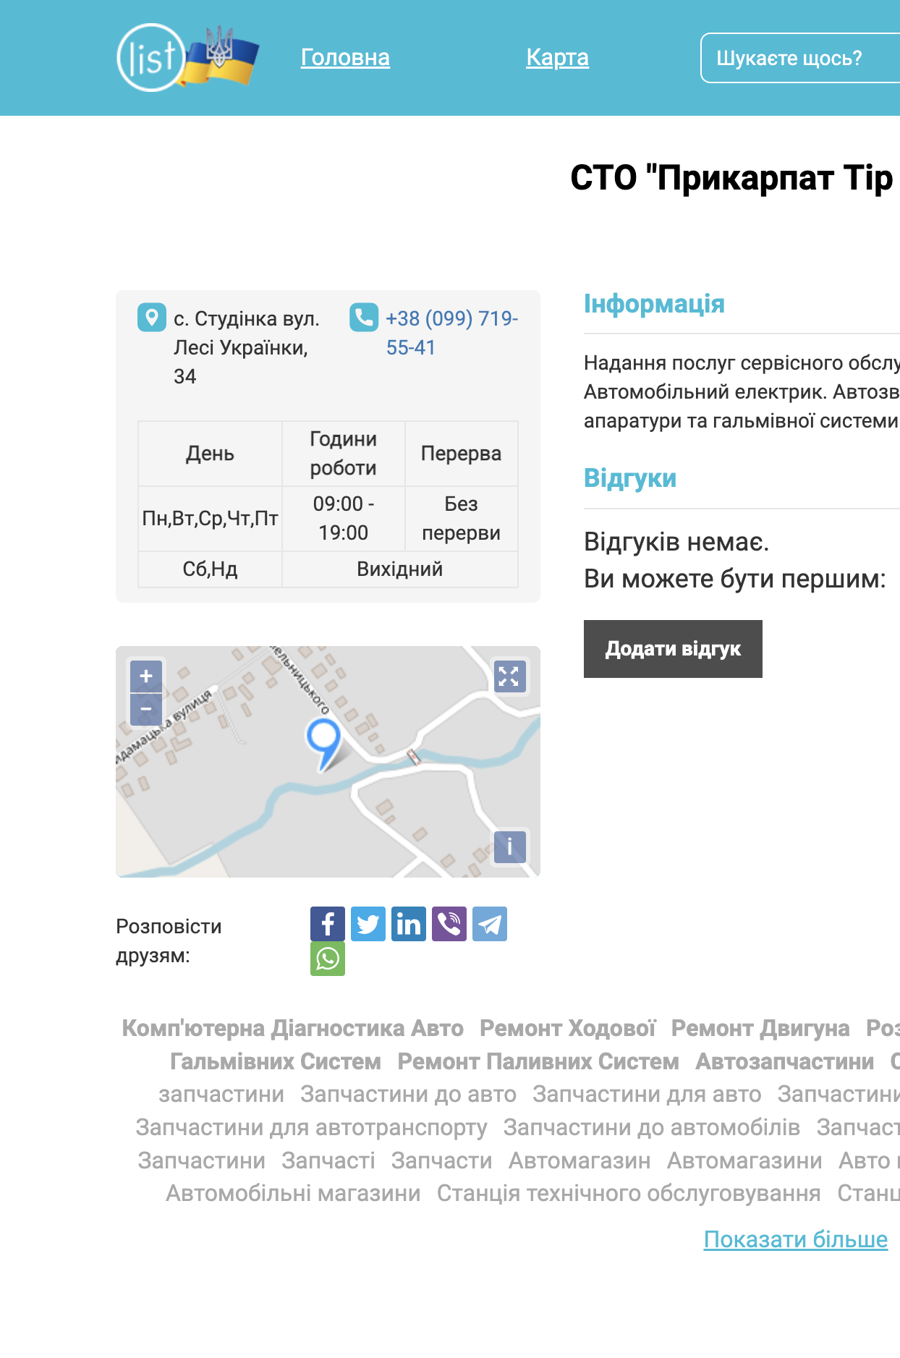
Task: Open Запчастини до автомобілів tag
Action: pos(652,1127)
